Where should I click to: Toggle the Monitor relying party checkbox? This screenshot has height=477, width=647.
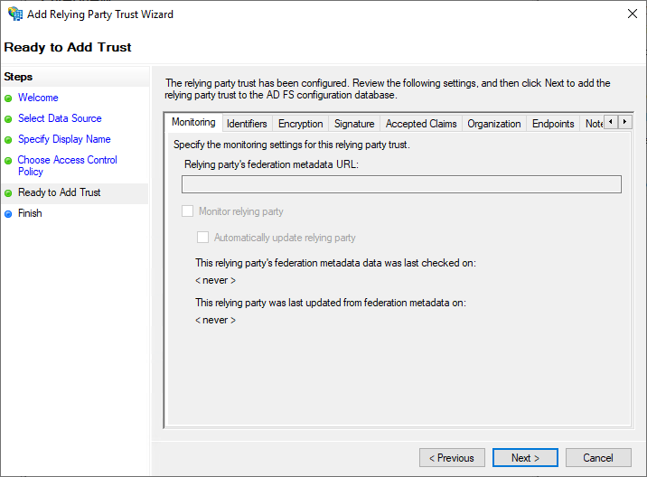pos(188,211)
